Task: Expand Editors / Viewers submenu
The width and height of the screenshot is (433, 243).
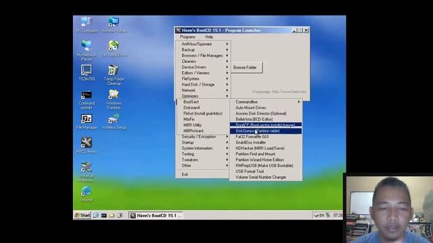Action: (x=203, y=73)
